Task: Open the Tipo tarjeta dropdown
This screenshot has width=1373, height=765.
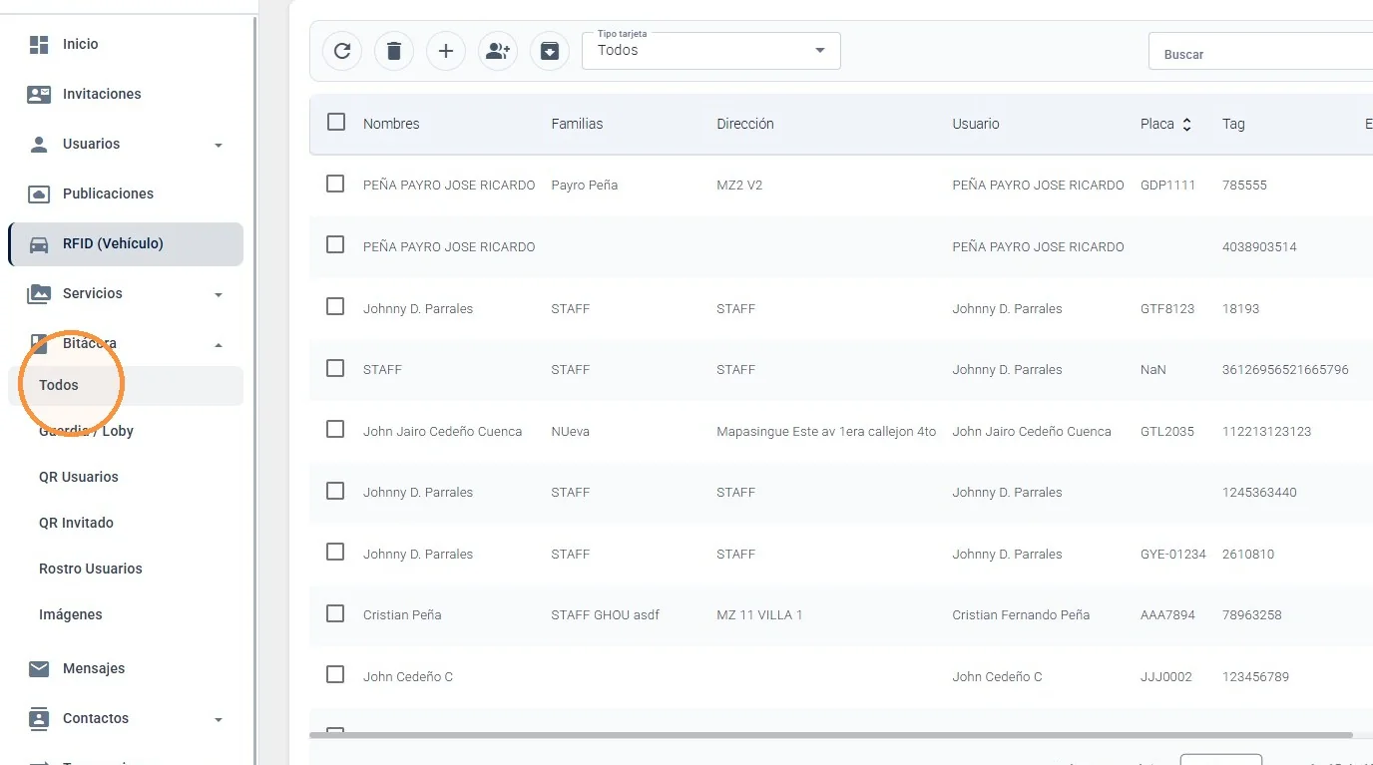Action: 711,51
